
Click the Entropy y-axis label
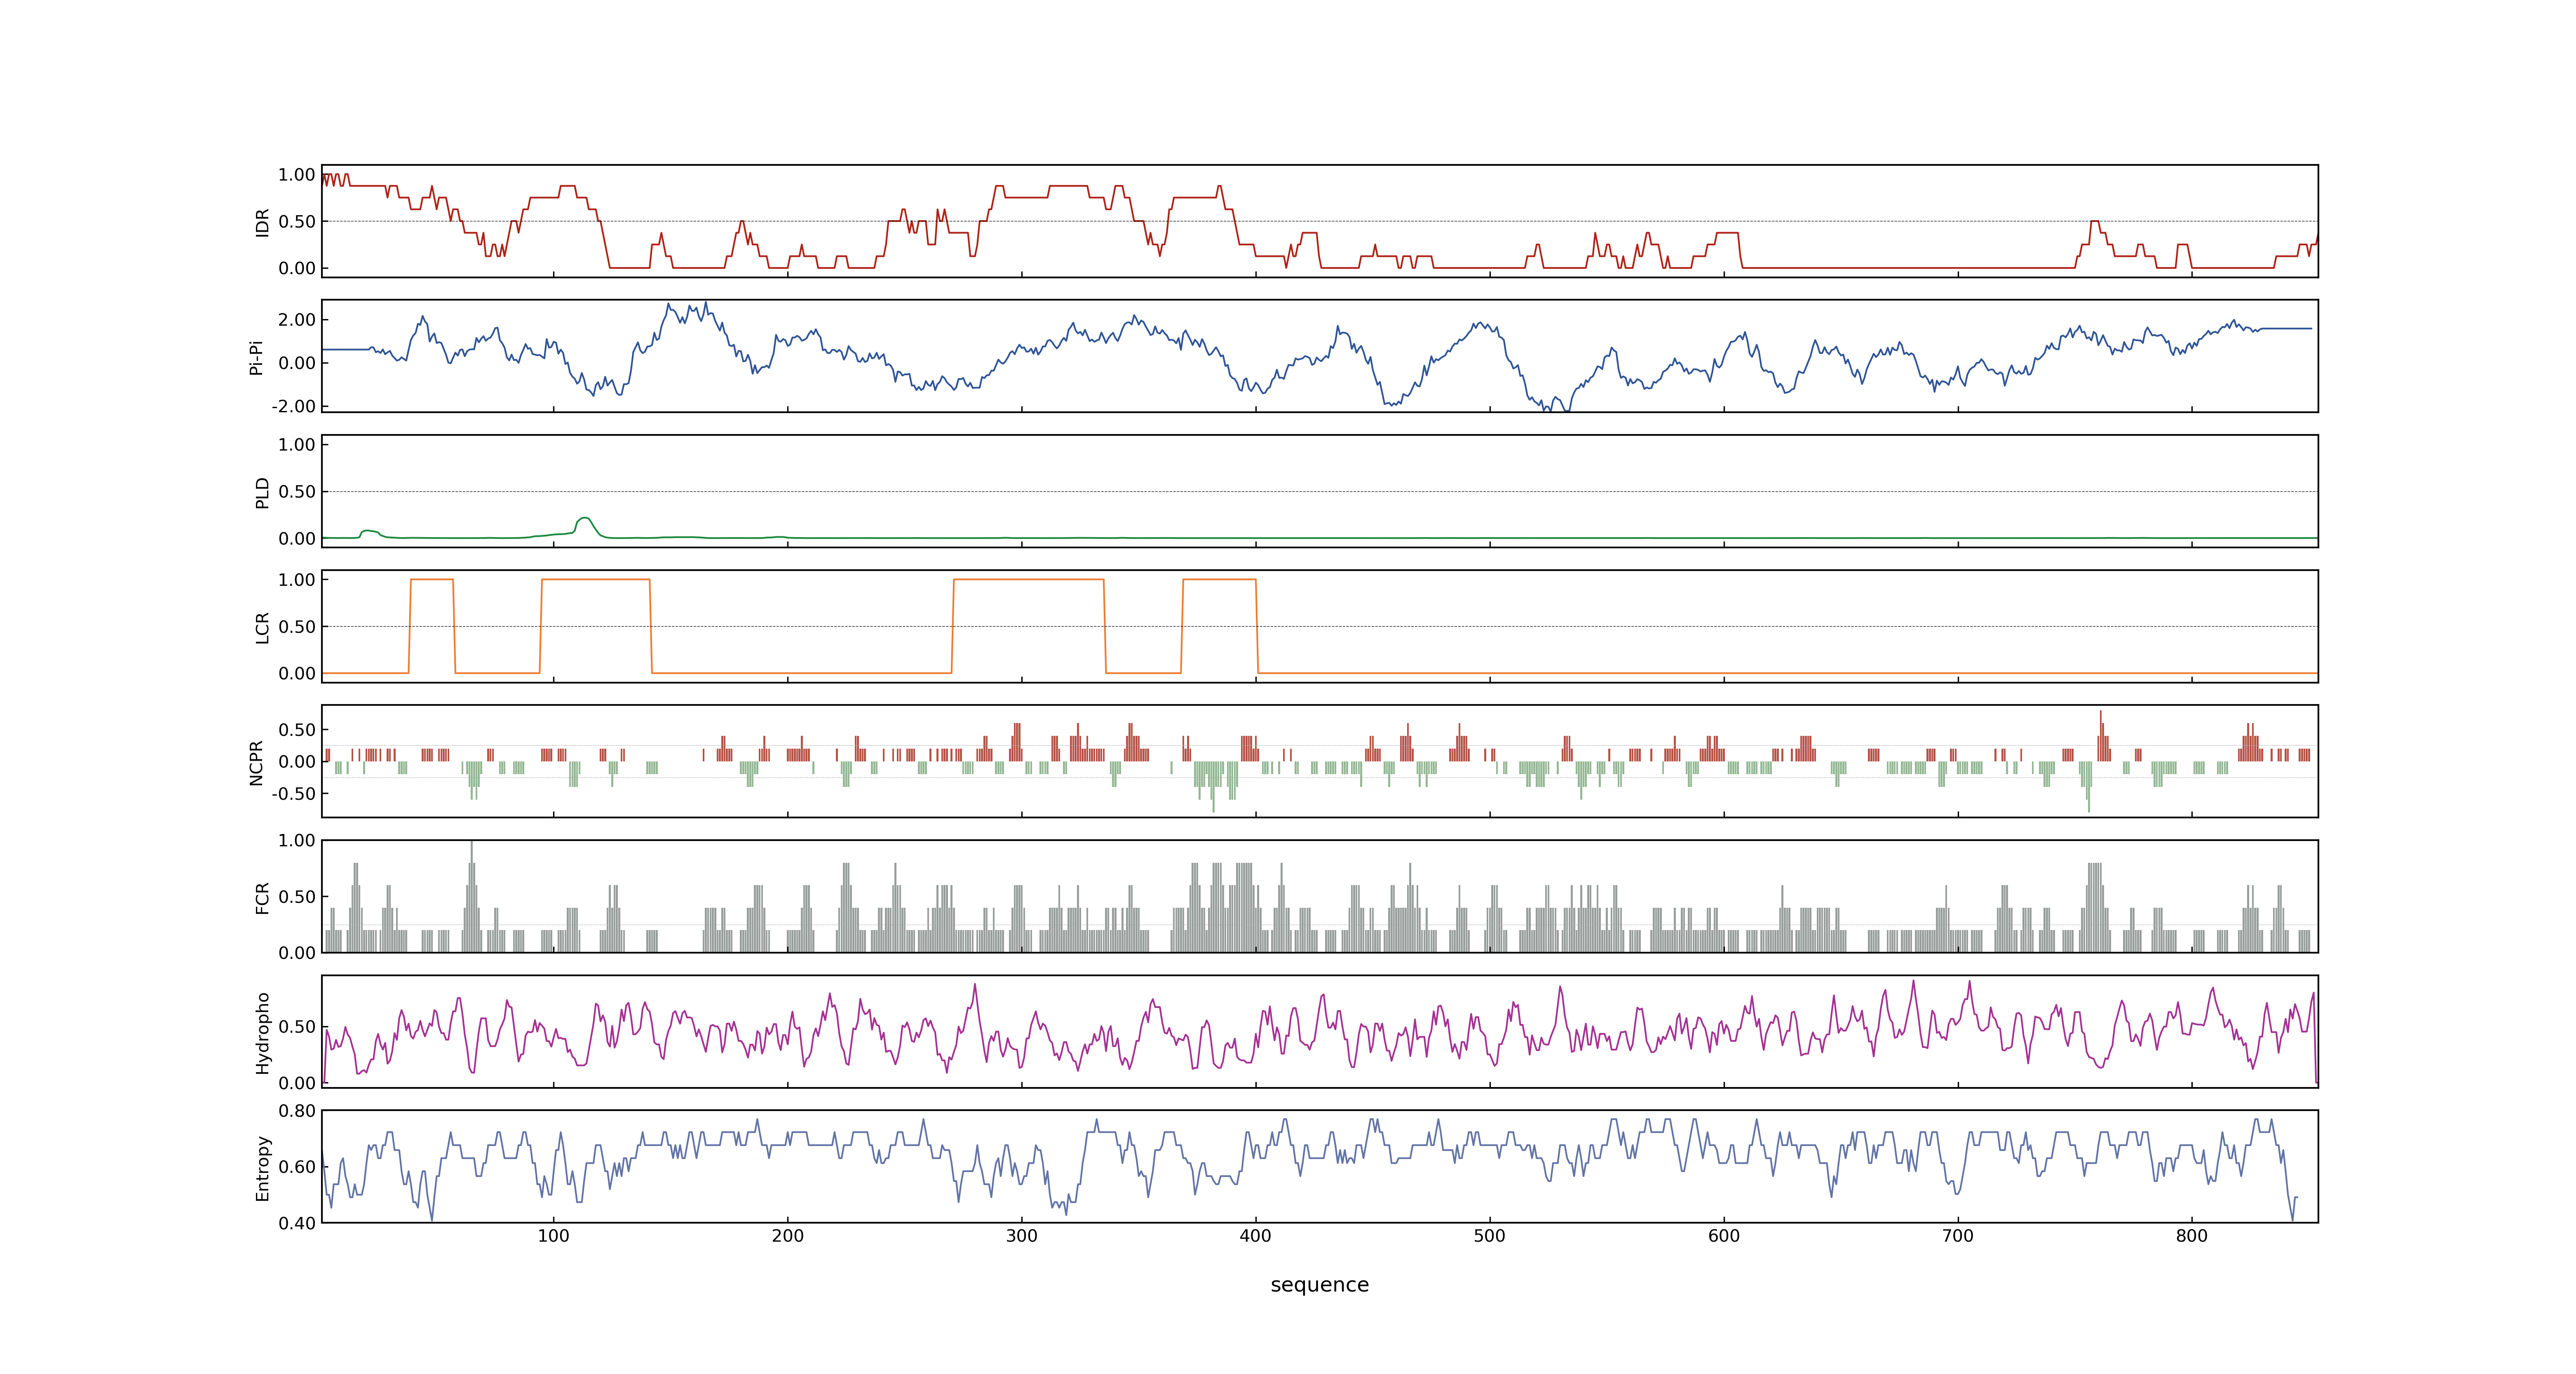pyautogui.click(x=262, y=1167)
